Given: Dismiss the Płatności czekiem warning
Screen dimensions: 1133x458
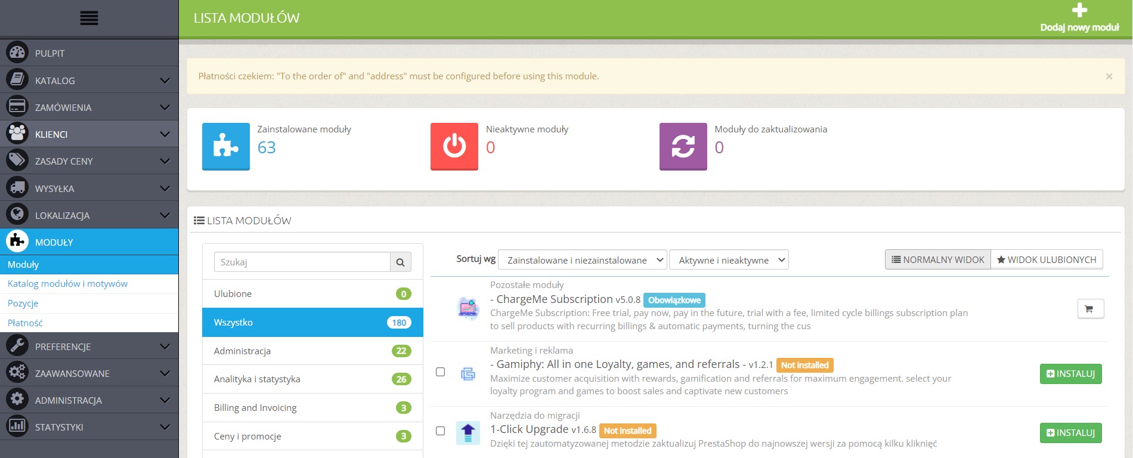Looking at the screenshot, I should tap(1109, 76).
